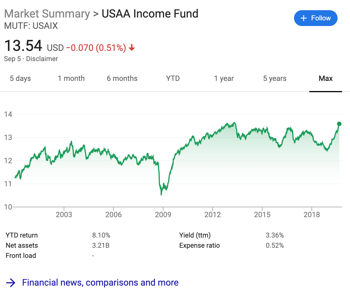Select the Max tab
Screen dimensions: 350x289
[326, 78]
